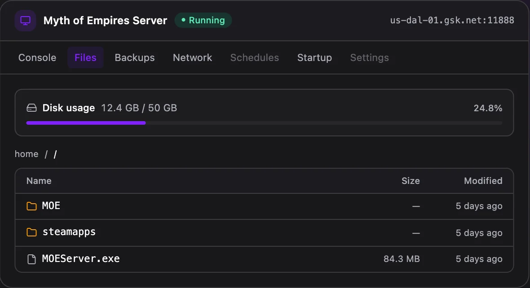Click the server address us-dal-01.gsk.net:11888
Screen dimensions: 530x288
pos(452,20)
